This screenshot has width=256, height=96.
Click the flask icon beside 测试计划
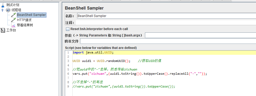3,5
